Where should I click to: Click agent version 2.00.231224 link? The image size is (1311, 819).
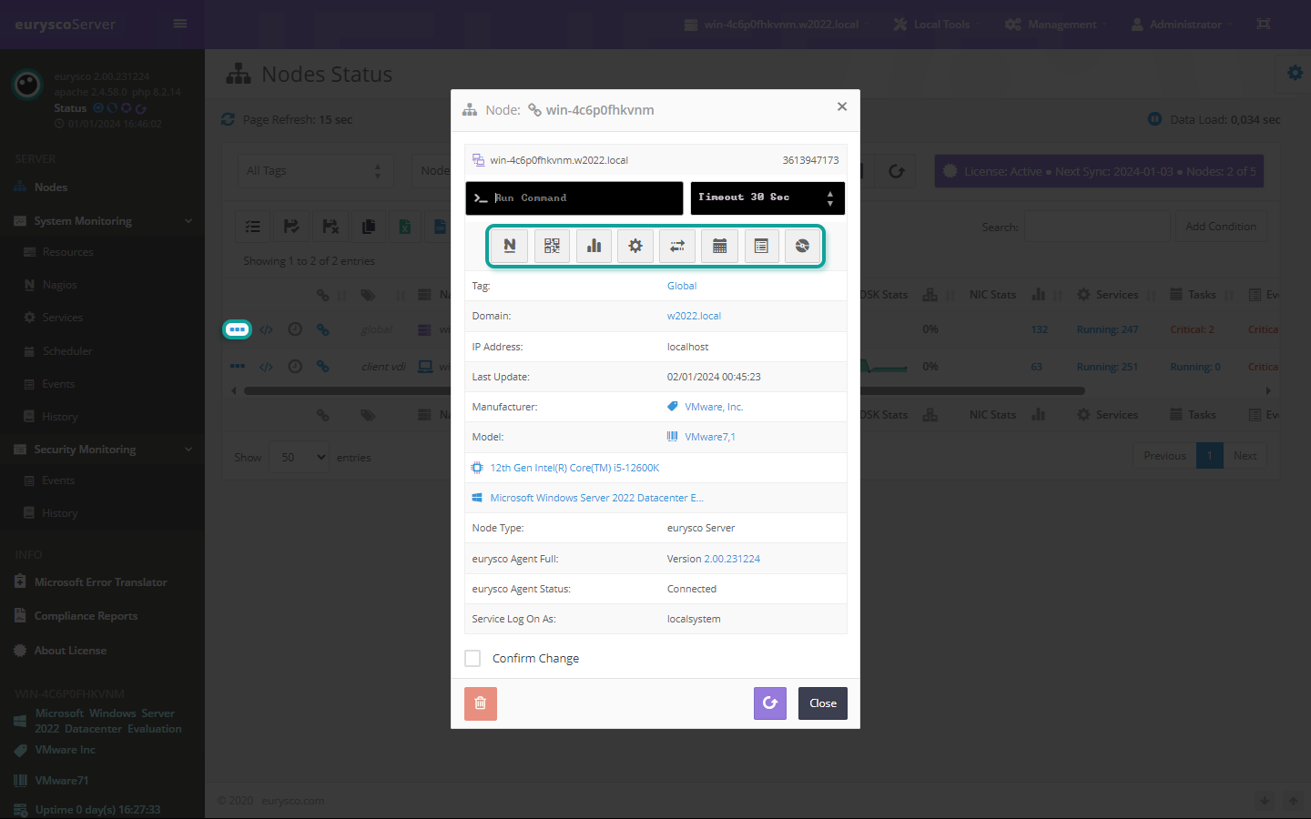[x=732, y=559]
